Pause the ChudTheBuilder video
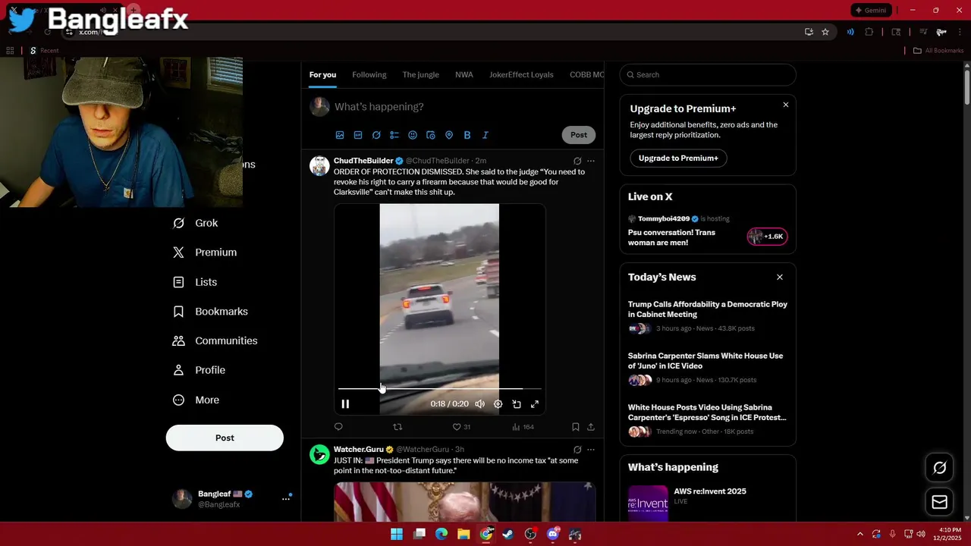Image resolution: width=971 pixels, height=546 pixels. pos(345,404)
